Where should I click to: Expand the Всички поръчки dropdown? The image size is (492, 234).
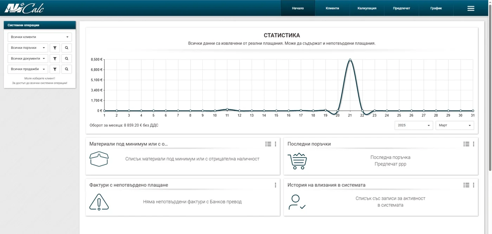[x=28, y=48]
